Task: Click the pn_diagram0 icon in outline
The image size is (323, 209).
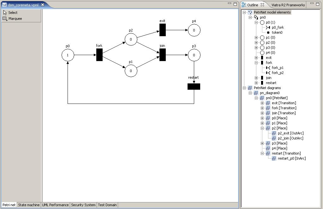Action: [256, 93]
